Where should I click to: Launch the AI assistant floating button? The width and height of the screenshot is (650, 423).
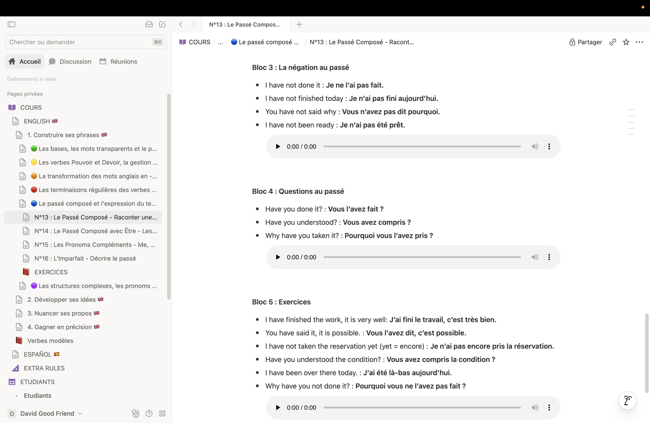click(x=627, y=401)
